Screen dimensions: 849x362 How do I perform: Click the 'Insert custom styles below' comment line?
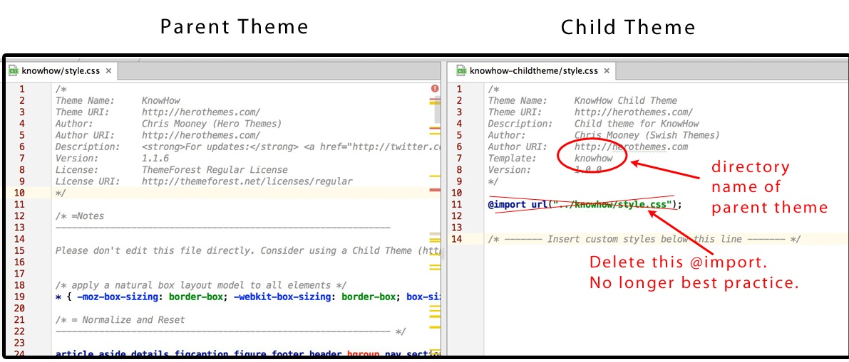[644, 239]
